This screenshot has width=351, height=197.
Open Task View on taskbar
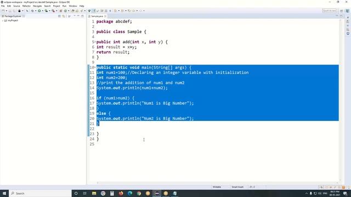(x=85, y=193)
